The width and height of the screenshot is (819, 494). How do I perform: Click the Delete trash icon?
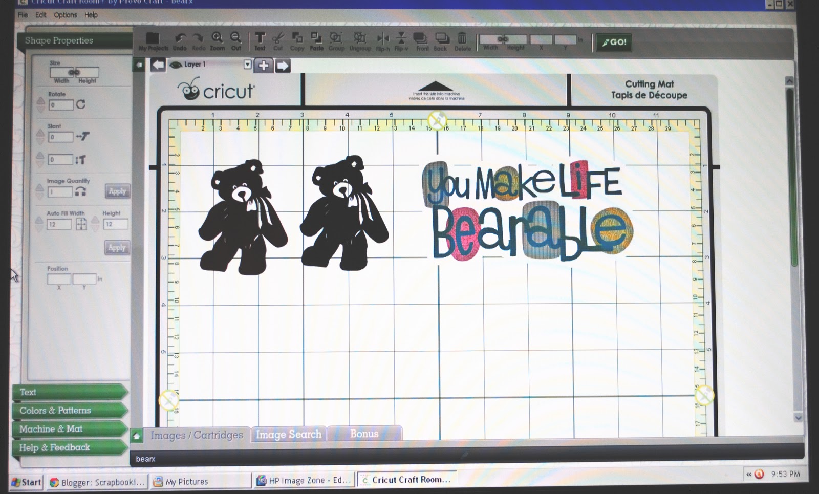point(462,41)
